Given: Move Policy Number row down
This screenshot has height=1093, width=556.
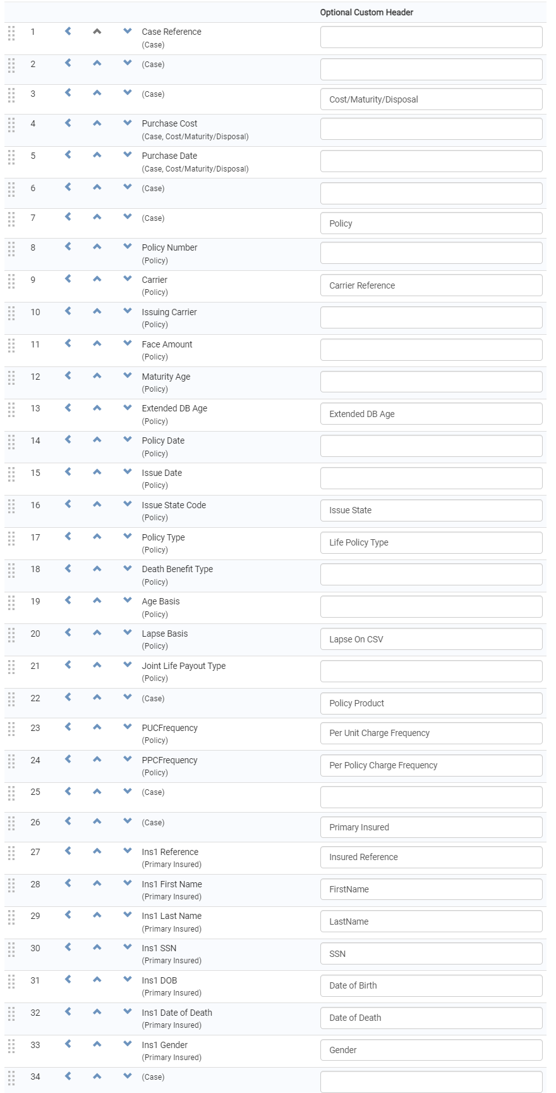Looking at the screenshot, I should [128, 247].
